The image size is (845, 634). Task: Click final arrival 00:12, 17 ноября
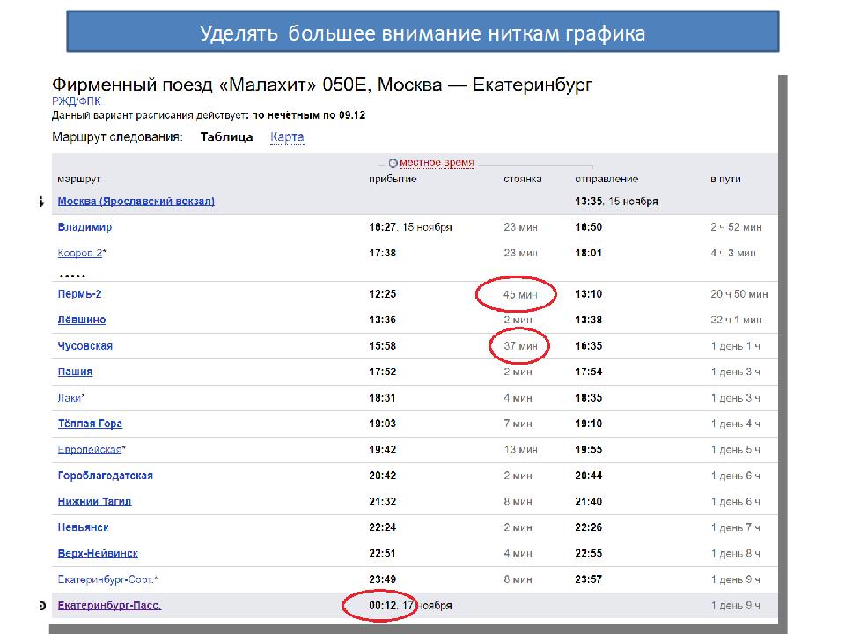410,606
